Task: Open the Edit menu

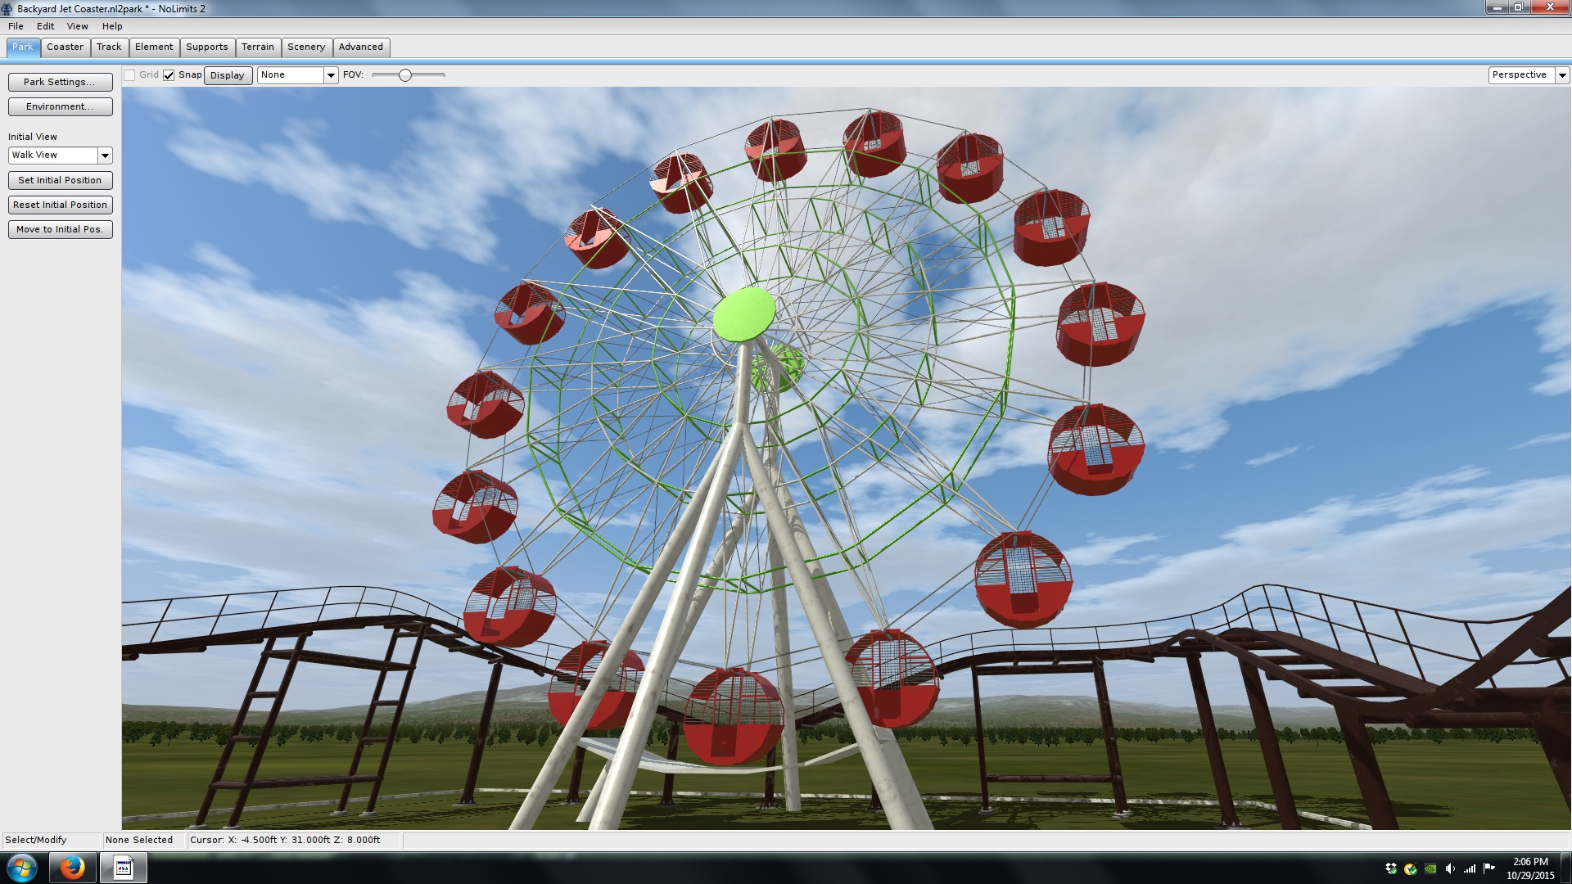Action: (x=45, y=26)
